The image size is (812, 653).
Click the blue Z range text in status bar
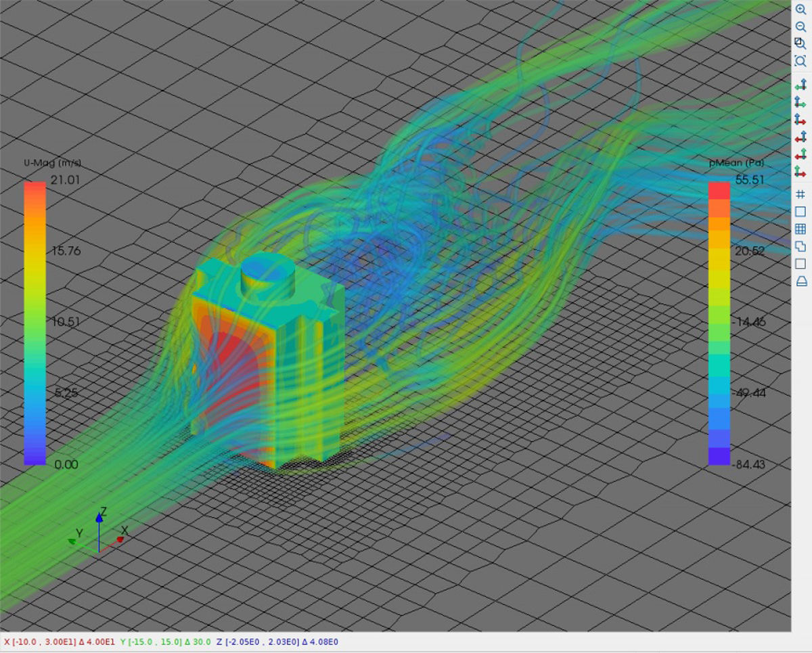point(277,641)
